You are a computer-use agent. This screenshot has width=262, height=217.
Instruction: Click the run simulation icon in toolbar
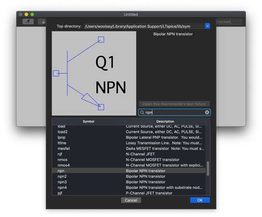click(28, 22)
